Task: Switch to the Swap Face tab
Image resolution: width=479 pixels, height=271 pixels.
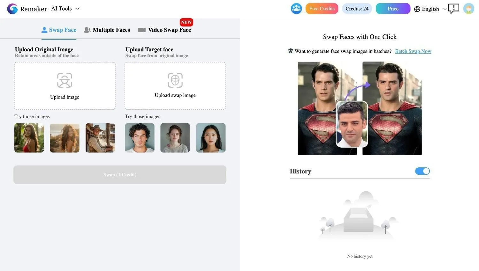Action: (59, 30)
